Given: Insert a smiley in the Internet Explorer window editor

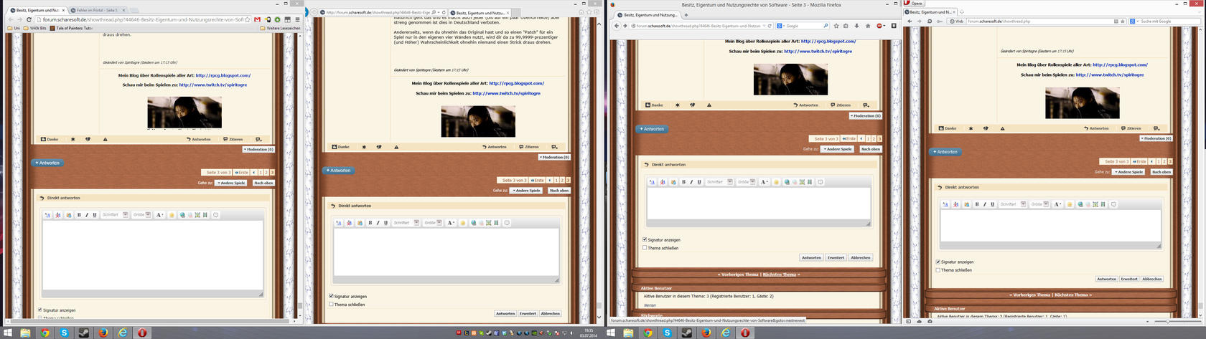Looking at the screenshot, I should [x=463, y=223].
